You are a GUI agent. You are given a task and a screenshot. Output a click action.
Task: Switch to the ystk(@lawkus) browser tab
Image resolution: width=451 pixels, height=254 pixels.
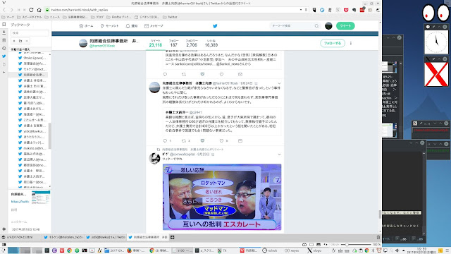tap(106, 237)
